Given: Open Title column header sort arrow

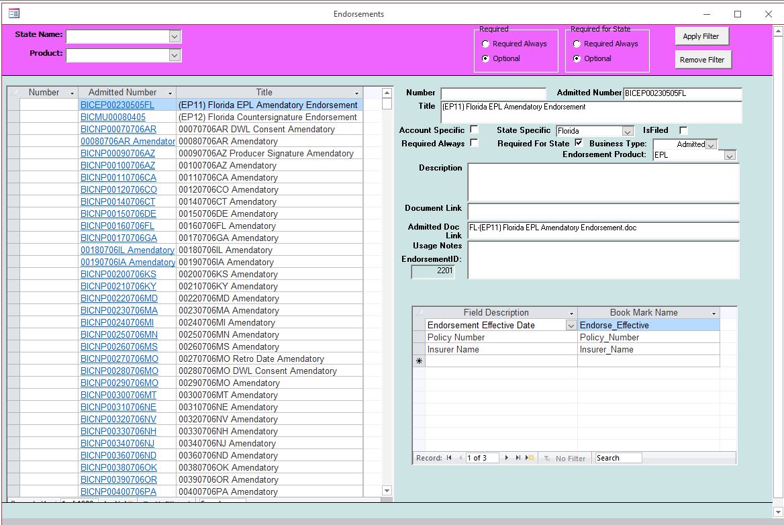Looking at the screenshot, I should [x=356, y=93].
